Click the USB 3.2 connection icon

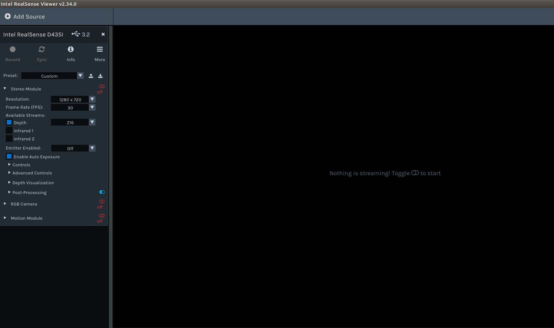click(x=76, y=34)
